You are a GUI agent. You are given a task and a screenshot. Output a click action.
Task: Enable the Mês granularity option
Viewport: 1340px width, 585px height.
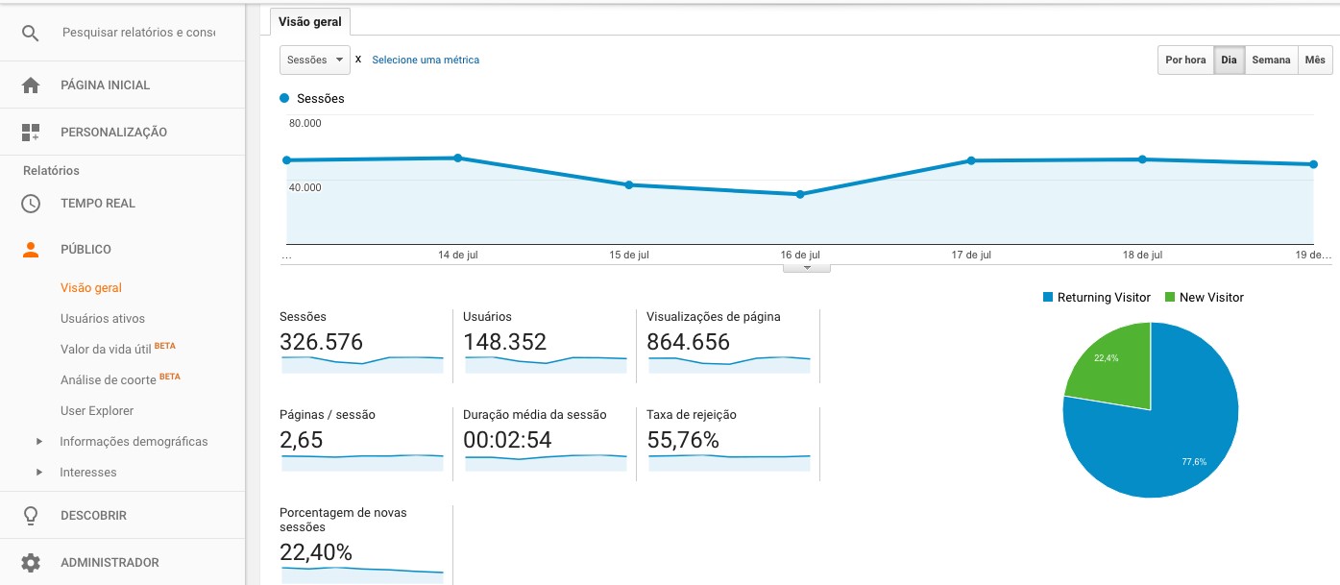1316,60
